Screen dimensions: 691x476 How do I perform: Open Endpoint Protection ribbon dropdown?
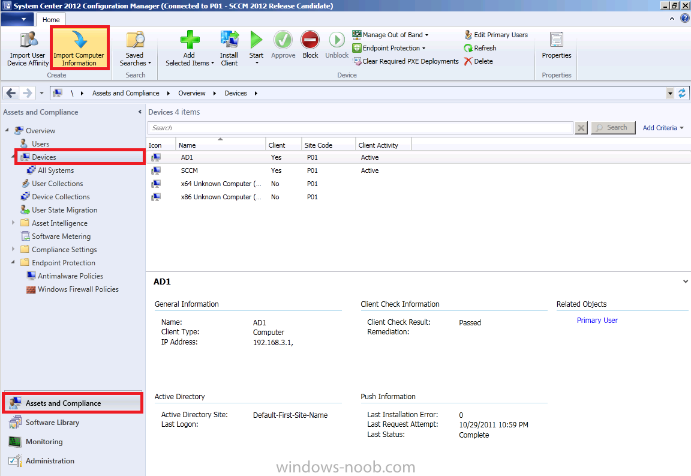[x=389, y=48]
